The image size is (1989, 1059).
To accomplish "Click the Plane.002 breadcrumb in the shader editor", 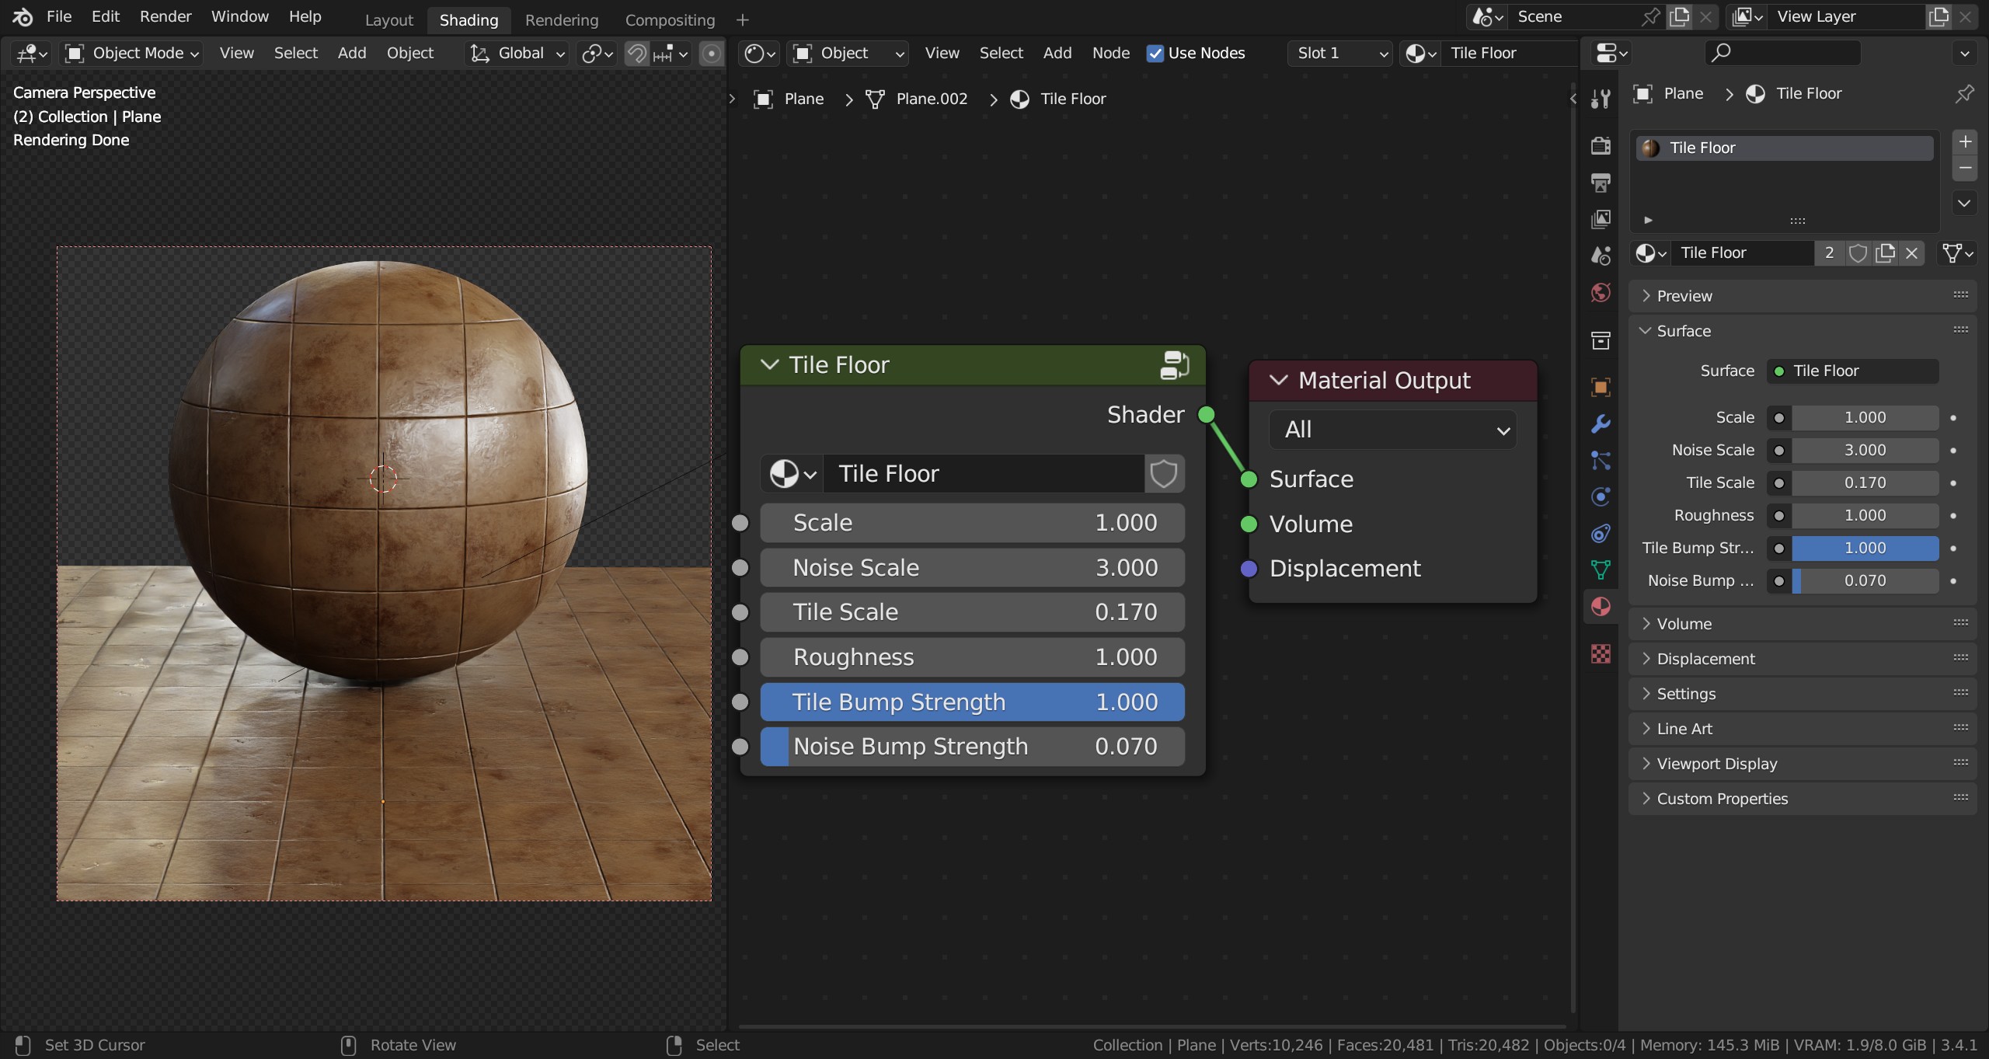I will [932, 99].
